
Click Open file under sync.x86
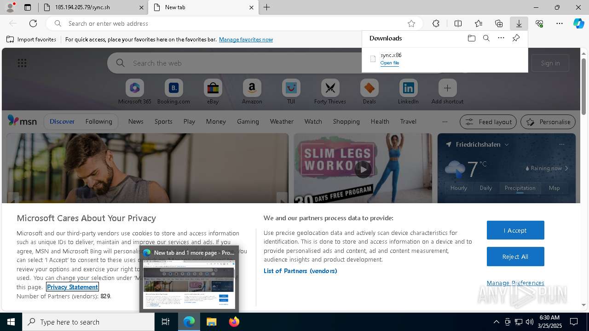pos(390,63)
